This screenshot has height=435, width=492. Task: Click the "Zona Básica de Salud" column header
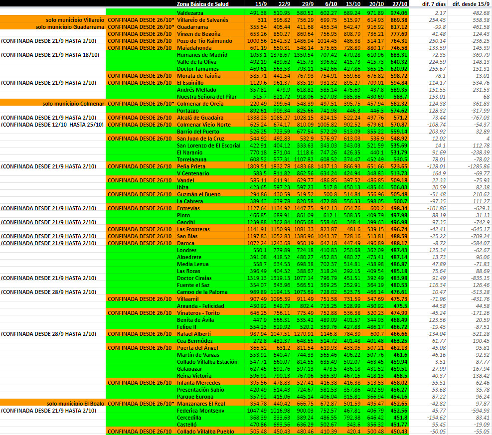point(203,4)
